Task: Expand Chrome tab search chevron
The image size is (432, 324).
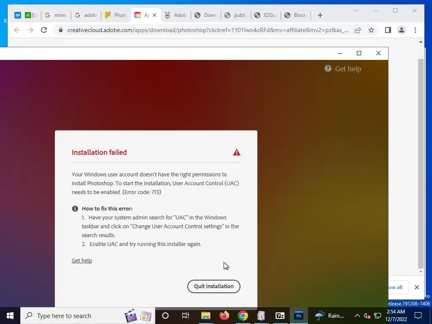Action: point(356,11)
